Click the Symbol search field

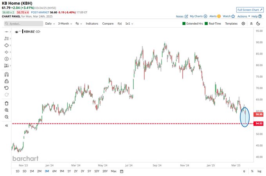pyautogui.click(x=23, y=23)
